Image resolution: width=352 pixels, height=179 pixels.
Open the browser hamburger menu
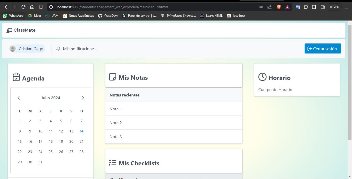346,7
